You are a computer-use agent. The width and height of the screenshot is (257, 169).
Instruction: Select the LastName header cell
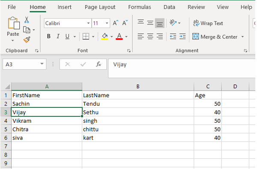click(138, 95)
